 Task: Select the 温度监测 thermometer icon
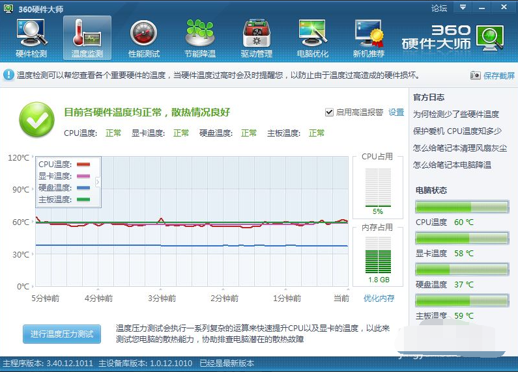coord(87,38)
